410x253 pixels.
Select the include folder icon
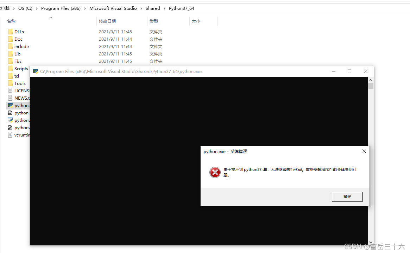[10, 46]
